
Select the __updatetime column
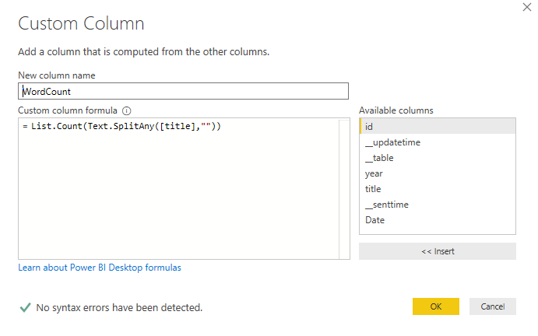(x=438, y=142)
